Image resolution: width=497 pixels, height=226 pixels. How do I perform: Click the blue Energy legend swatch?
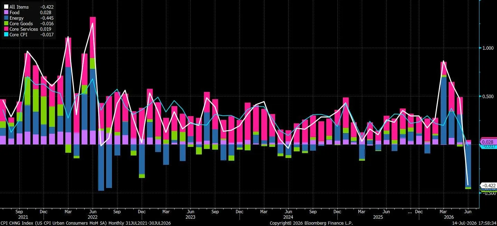pyautogui.click(x=6, y=18)
